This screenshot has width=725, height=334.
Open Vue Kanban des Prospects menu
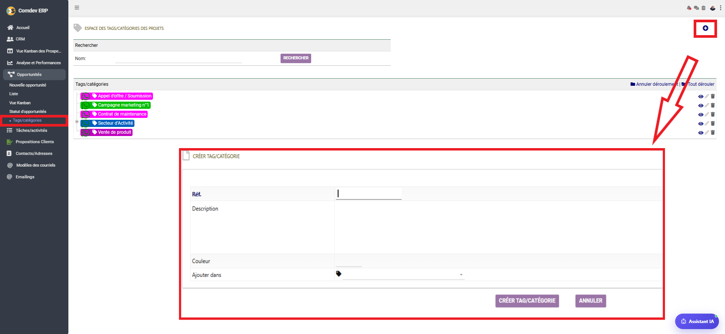pyautogui.click(x=34, y=51)
